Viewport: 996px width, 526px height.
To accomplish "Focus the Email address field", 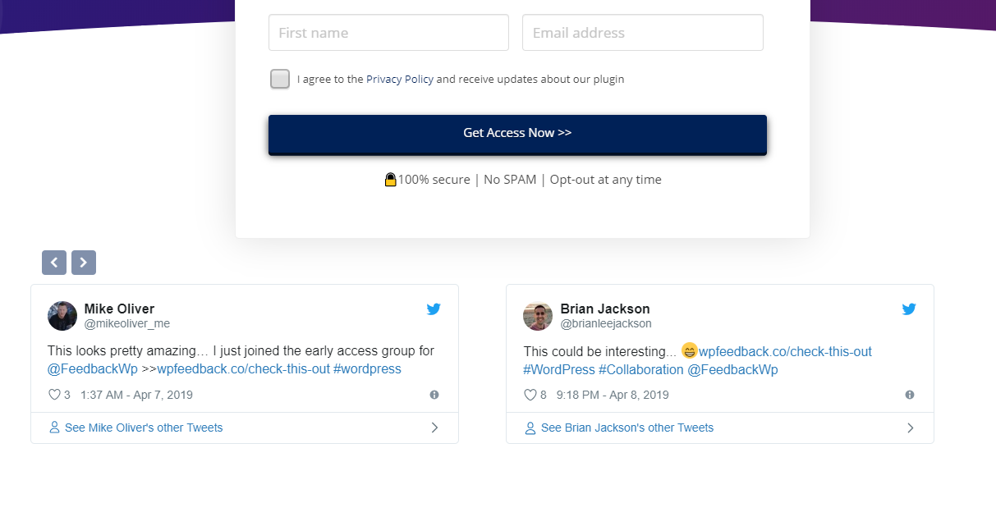I will pos(642,33).
